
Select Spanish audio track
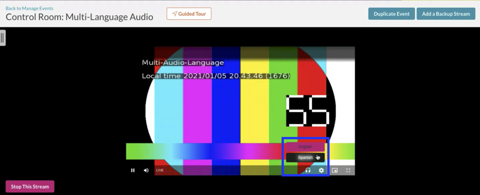(x=305, y=158)
